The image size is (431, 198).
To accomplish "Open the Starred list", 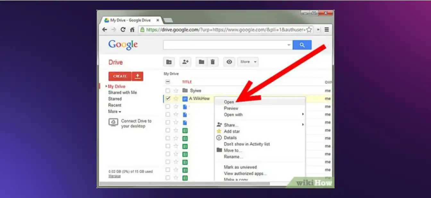I will click(115, 99).
